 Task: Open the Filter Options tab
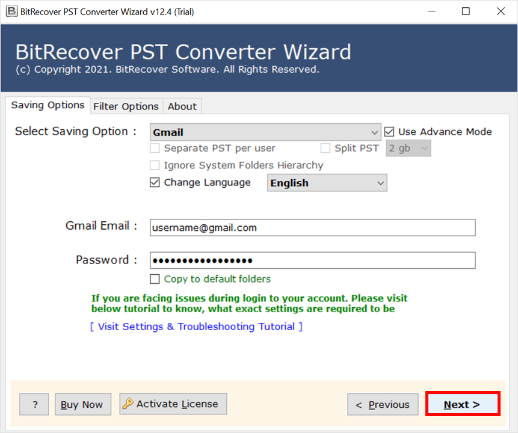point(126,106)
